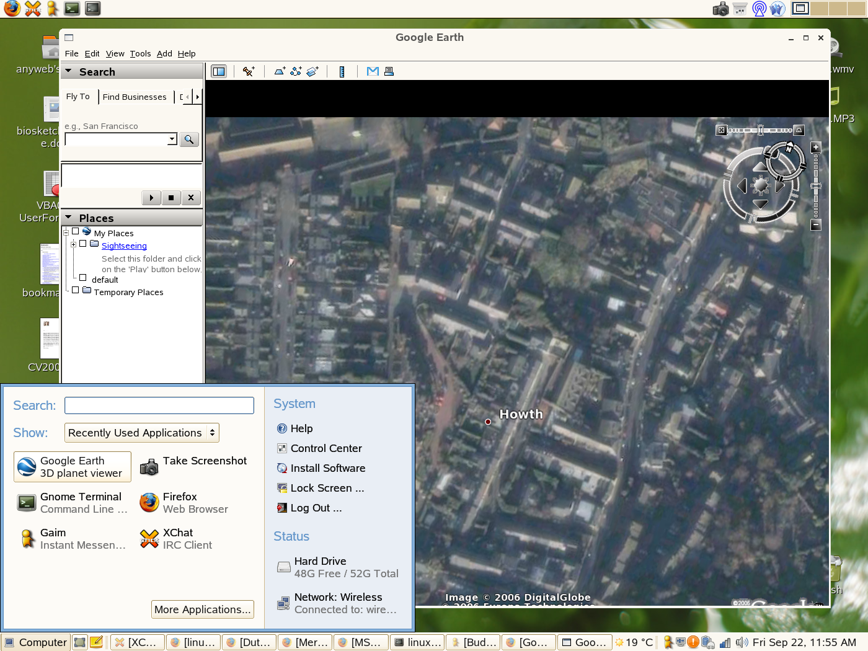The height and width of the screenshot is (651, 868).
Task: Click the Add Polygon toolbar icon
Action: coord(280,71)
